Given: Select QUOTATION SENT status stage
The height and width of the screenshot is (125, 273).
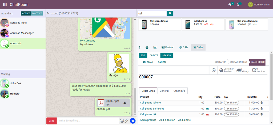Looking at the screenshot, I should pos(239,62).
